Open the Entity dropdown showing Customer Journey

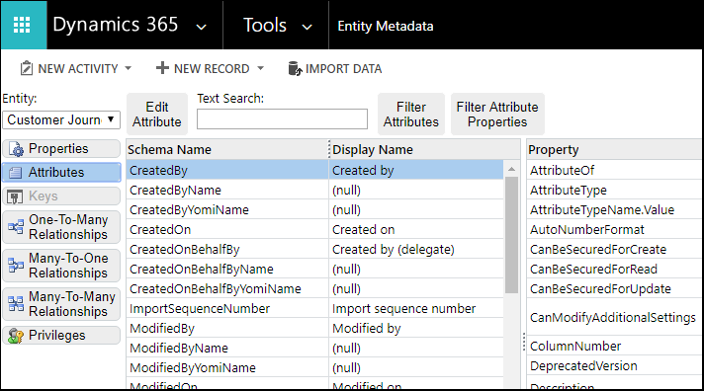[61, 119]
